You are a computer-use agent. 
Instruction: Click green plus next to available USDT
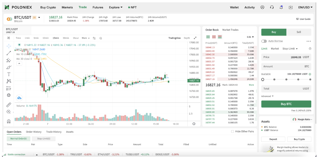point(310,74)
